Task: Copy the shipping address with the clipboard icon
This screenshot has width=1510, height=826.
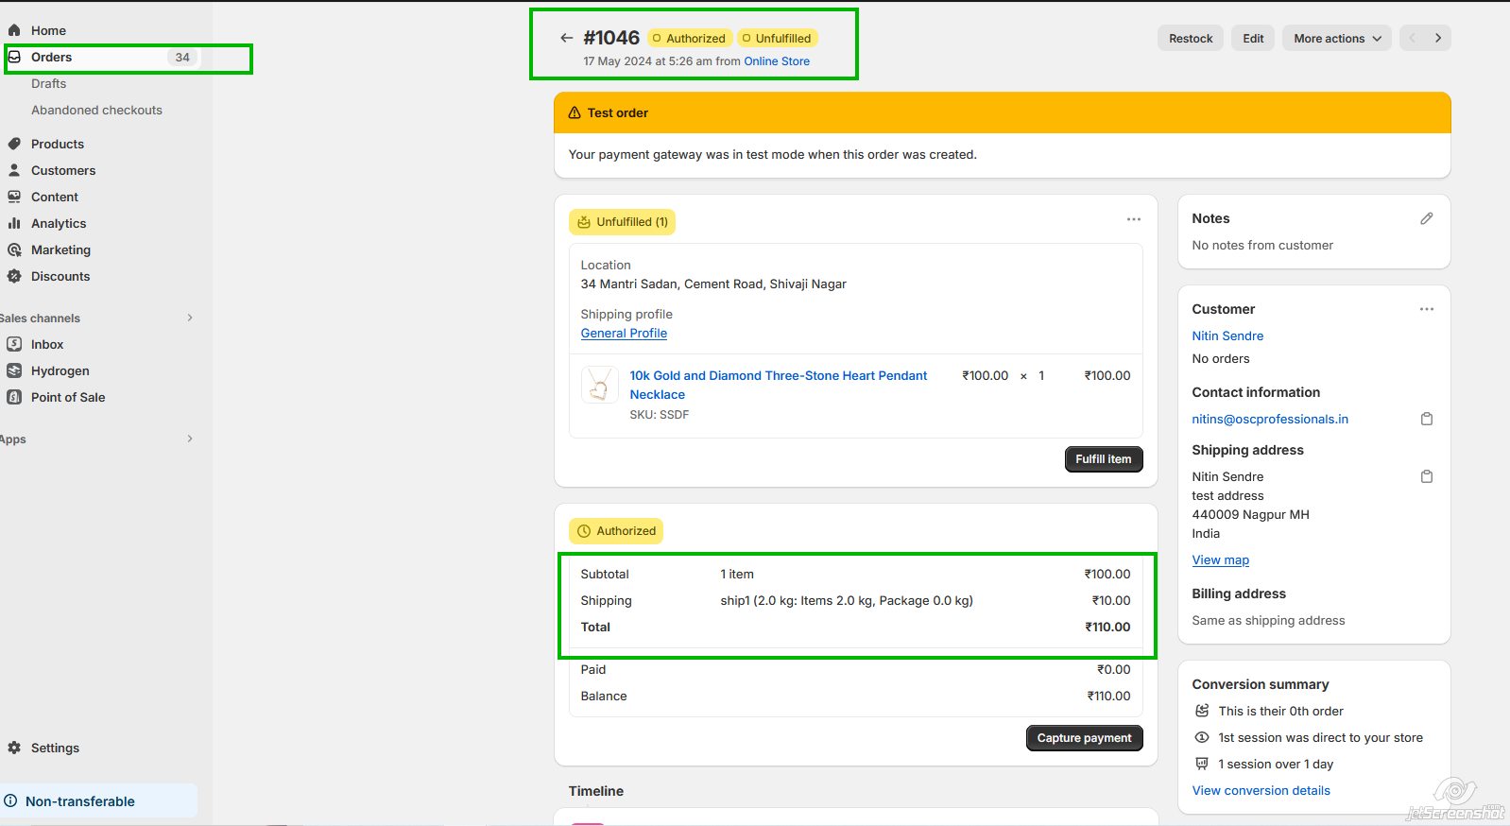Action: (x=1426, y=476)
